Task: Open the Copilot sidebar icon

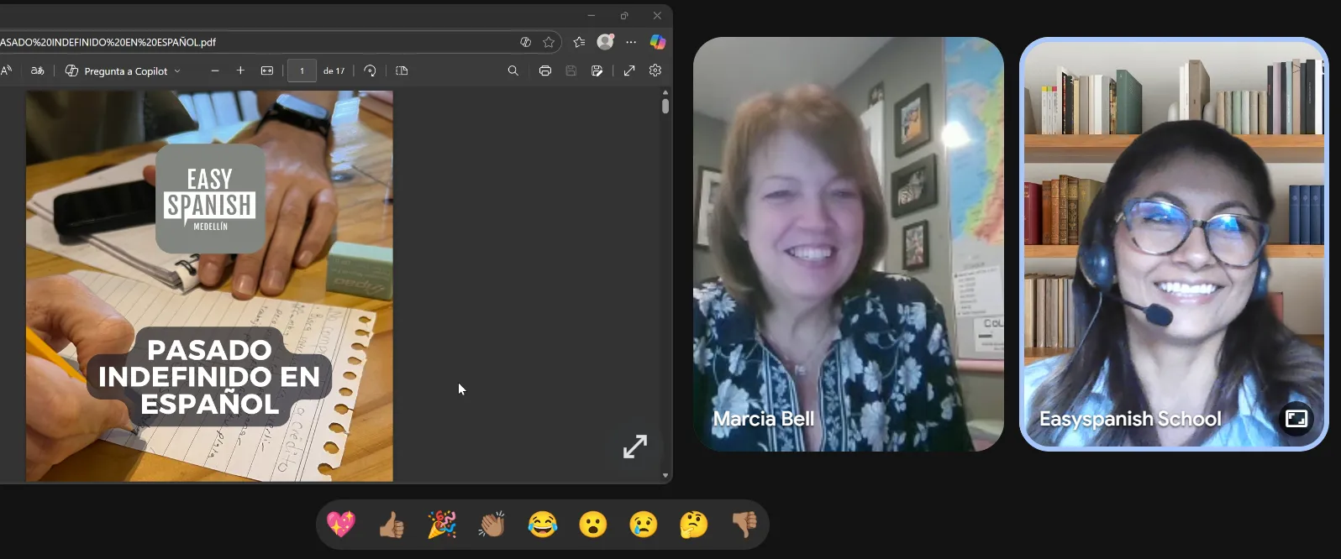Action: (x=658, y=42)
